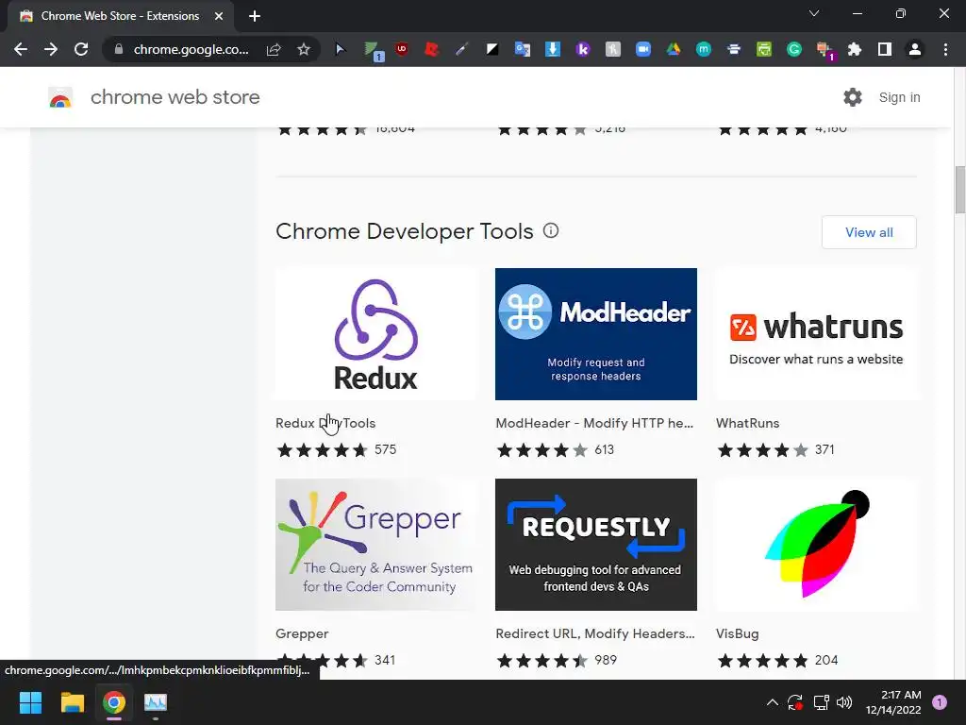Click the VisBug rating count 204
This screenshot has height=725, width=966.
[x=826, y=660]
